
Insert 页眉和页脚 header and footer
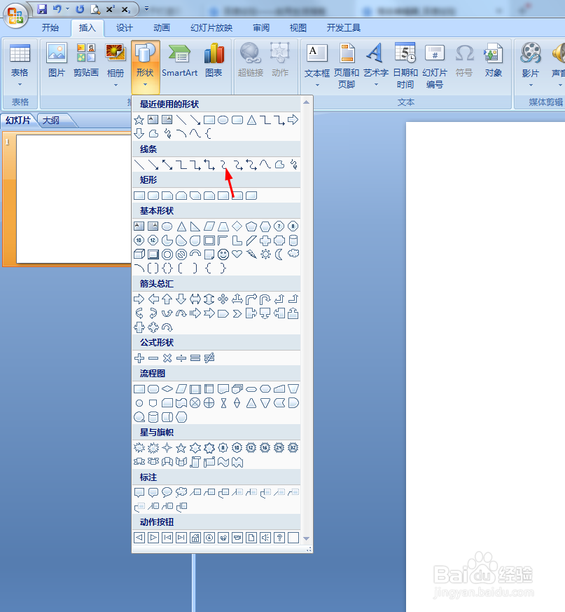coord(347,66)
